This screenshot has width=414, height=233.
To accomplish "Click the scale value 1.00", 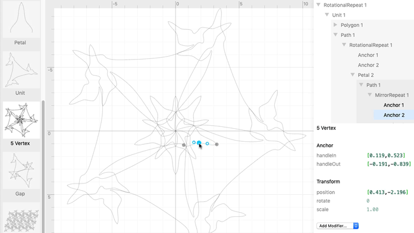I will 372,210.
